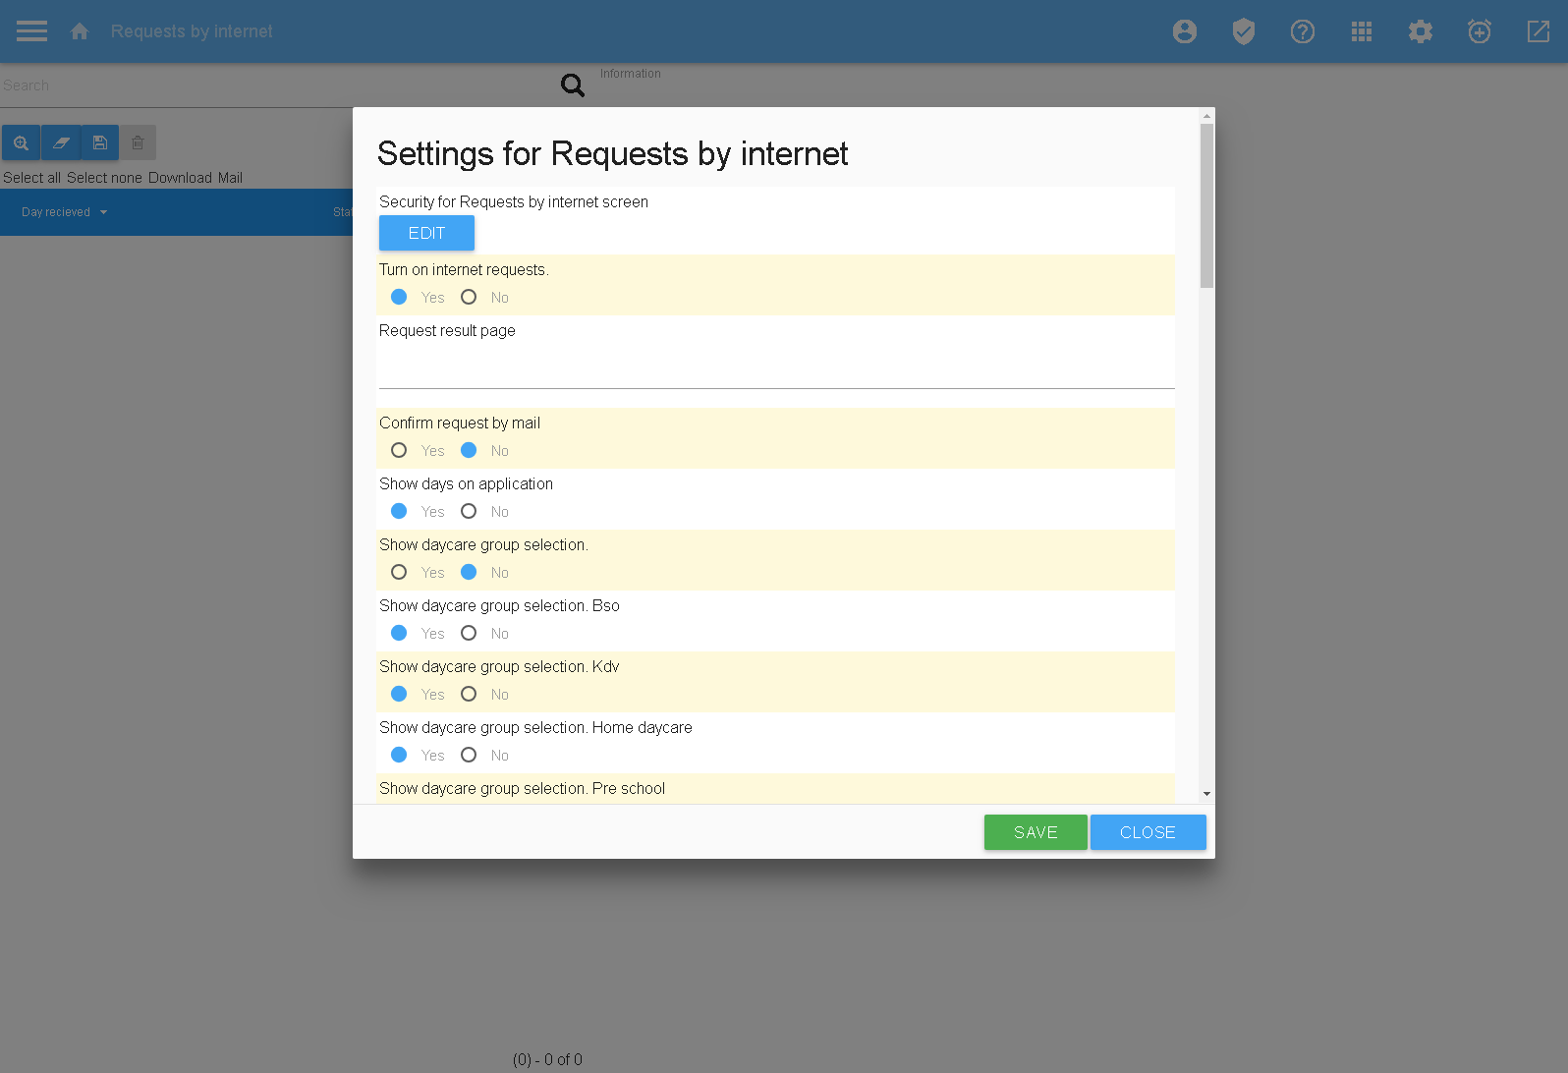This screenshot has height=1073, width=1568.
Task: Open the apps grid icon
Action: click(x=1361, y=31)
